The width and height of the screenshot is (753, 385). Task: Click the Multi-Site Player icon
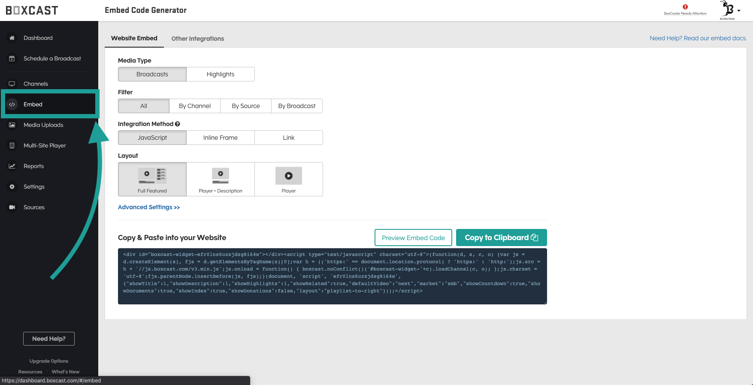[x=12, y=145]
